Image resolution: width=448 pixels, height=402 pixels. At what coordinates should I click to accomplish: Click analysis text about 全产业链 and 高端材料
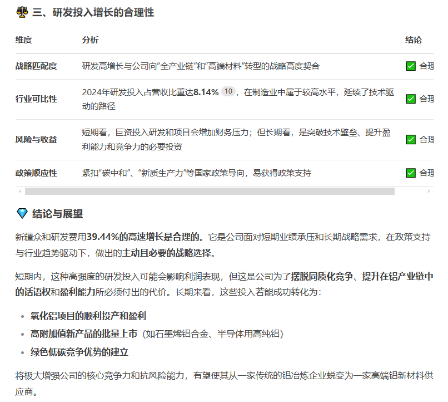201,66
